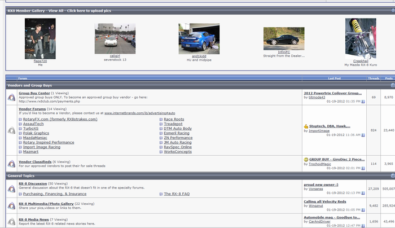
Task: Open Import Image Racing vendor forum
Action: coord(42,147)
